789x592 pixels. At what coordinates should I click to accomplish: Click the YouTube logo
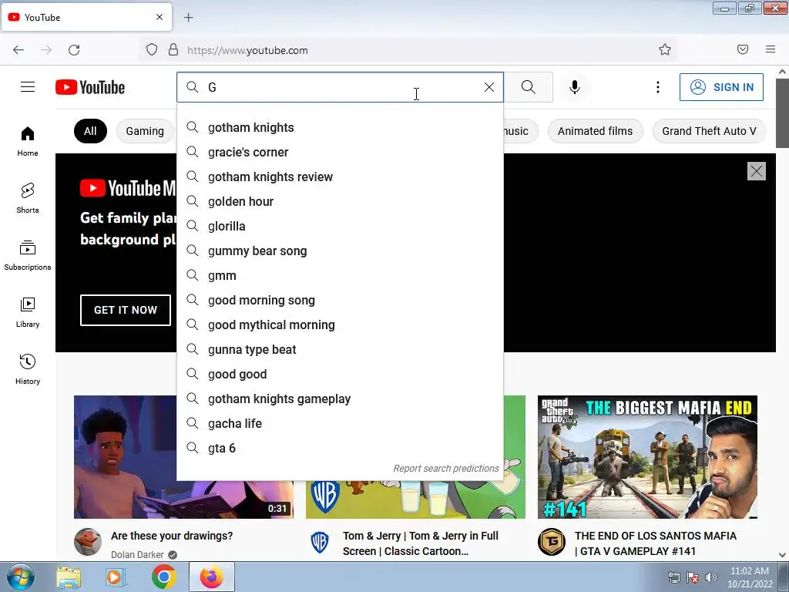point(90,87)
